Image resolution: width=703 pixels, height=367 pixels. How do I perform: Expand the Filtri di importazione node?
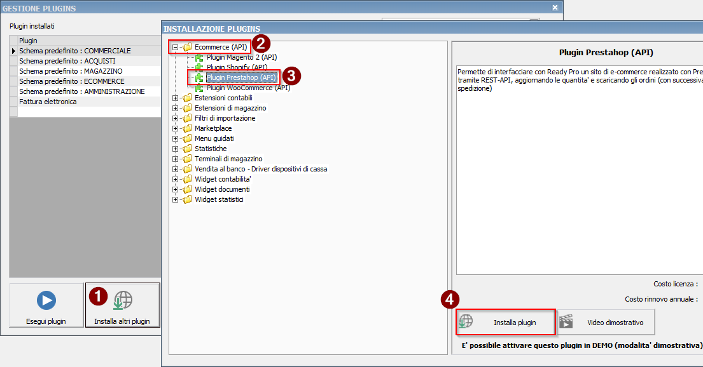point(176,118)
